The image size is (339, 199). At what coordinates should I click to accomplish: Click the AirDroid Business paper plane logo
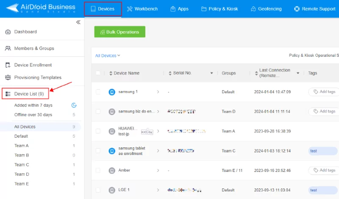point(12,8)
